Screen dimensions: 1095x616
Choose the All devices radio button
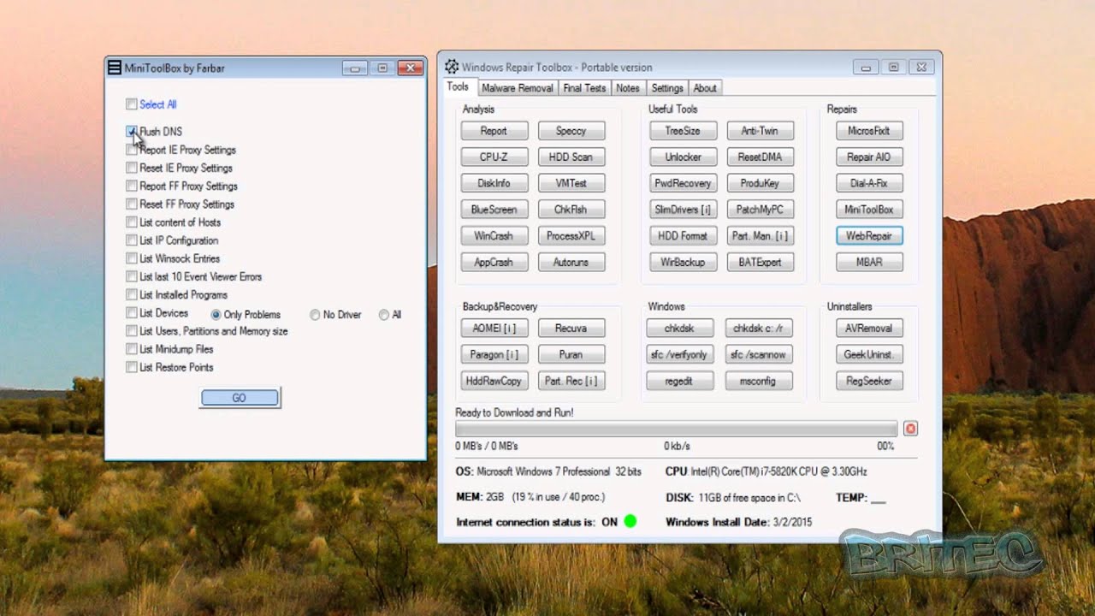tap(383, 315)
